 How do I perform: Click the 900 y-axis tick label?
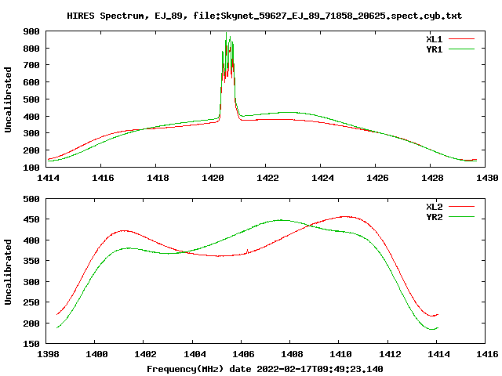tap(31, 31)
